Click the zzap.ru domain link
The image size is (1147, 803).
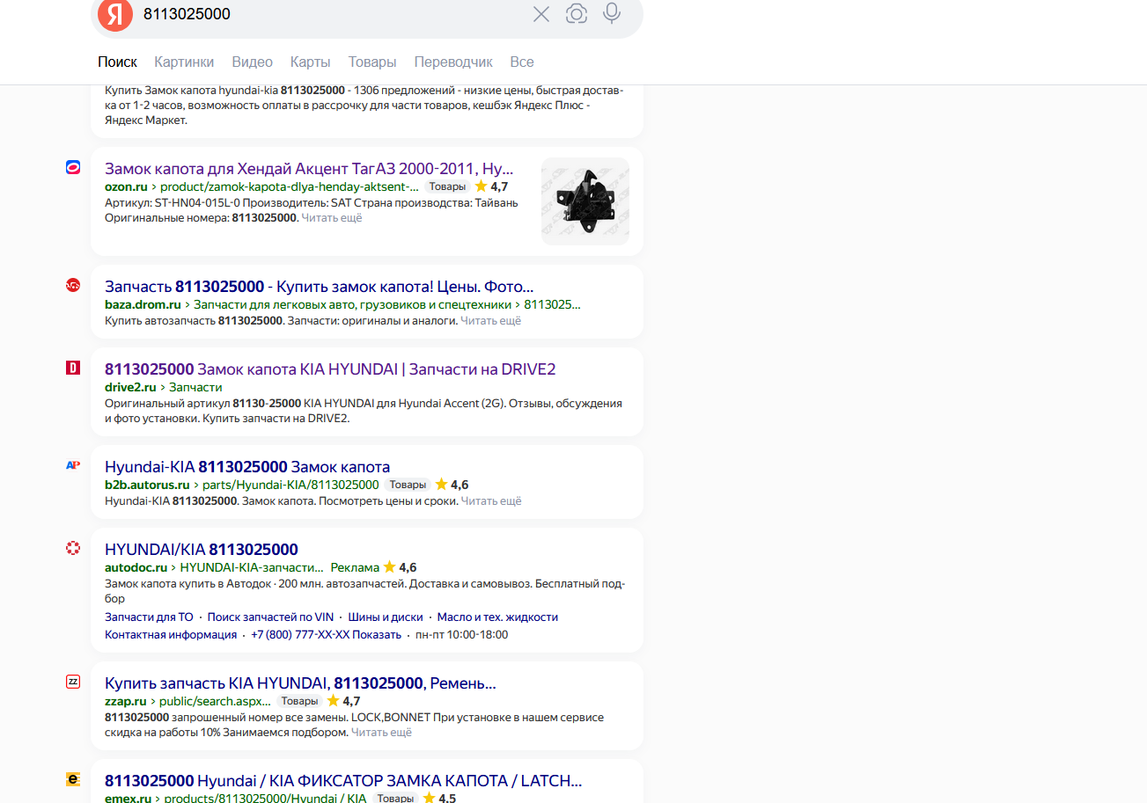point(126,701)
